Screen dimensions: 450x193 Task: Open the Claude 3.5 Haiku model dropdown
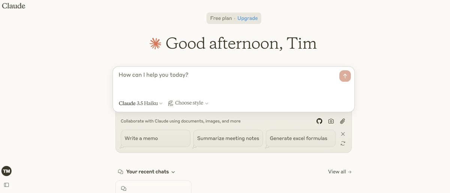pyautogui.click(x=141, y=103)
